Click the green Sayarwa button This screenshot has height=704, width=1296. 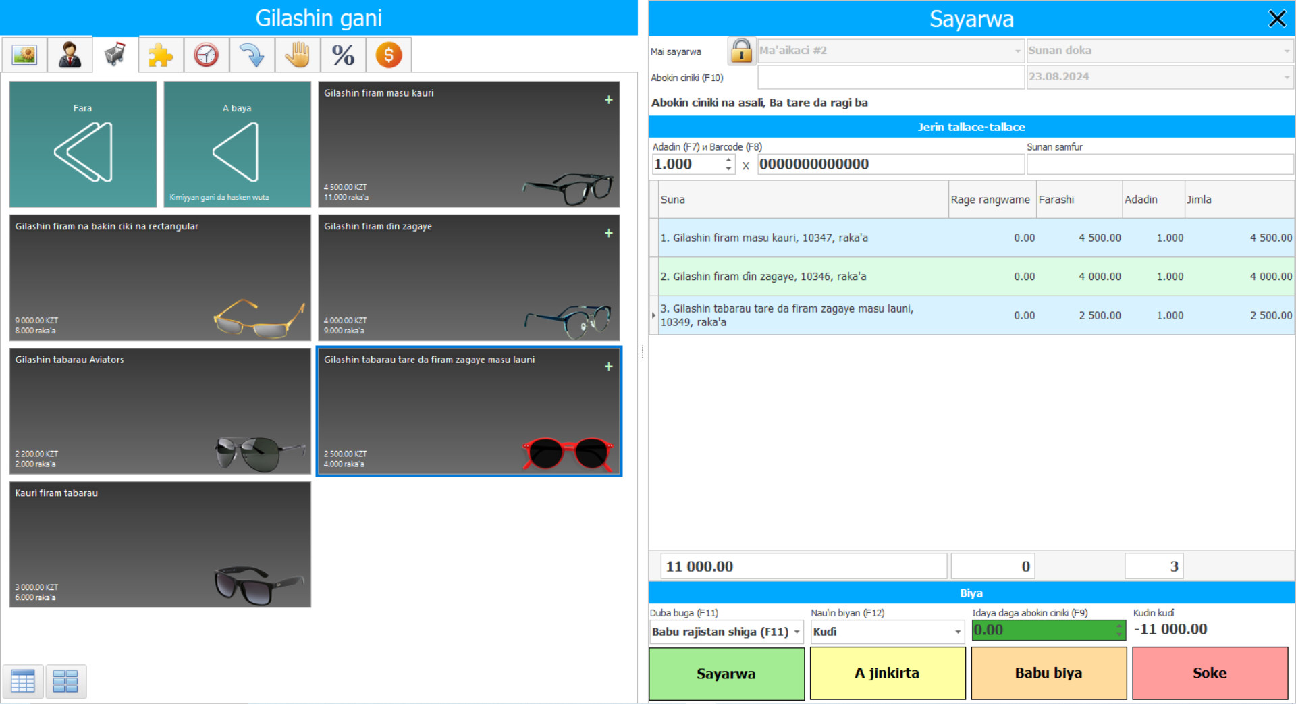coord(726,673)
